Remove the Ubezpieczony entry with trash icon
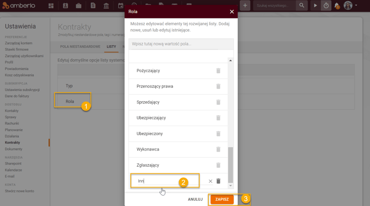This screenshot has height=206, width=370. tap(218, 133)
